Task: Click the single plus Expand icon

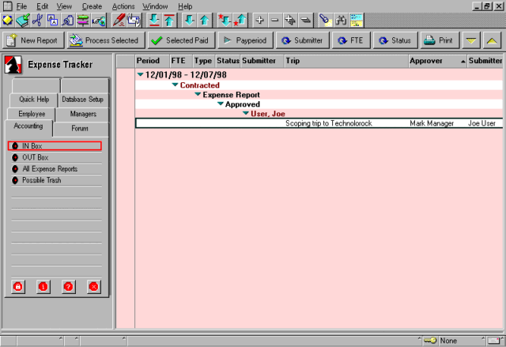Action: (259, 21)
